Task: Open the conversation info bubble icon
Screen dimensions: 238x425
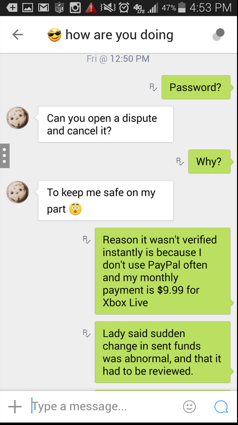Action: pos(219,35)
